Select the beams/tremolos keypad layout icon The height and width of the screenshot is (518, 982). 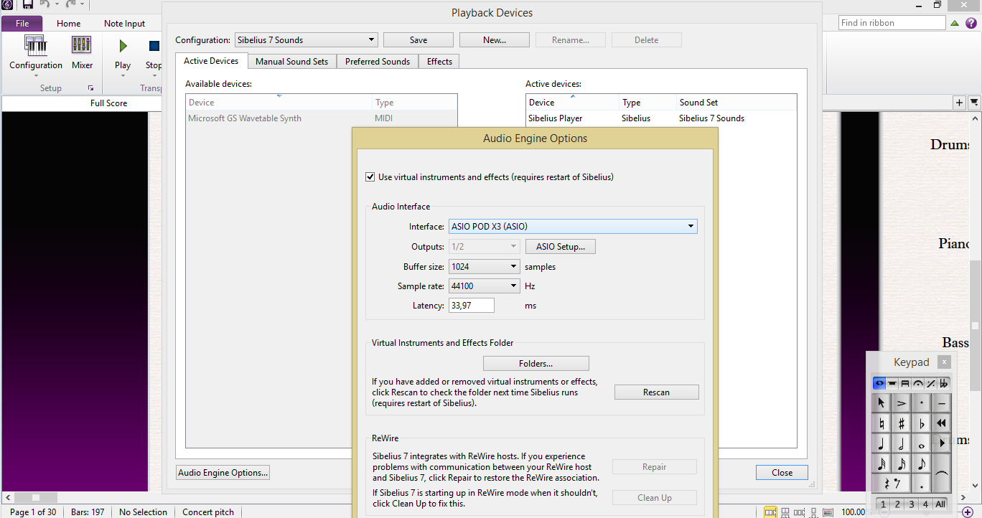[905, 384]
